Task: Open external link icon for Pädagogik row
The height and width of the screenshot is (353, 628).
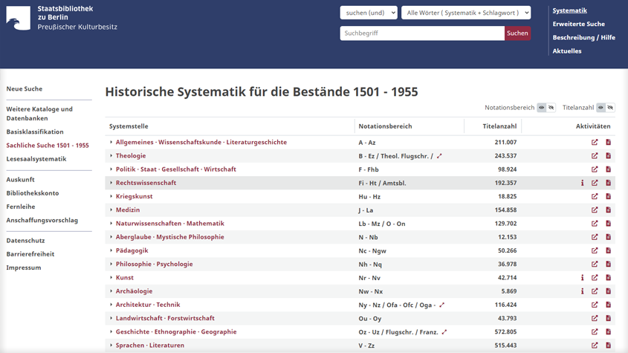Action: click(x=595, y=250)
